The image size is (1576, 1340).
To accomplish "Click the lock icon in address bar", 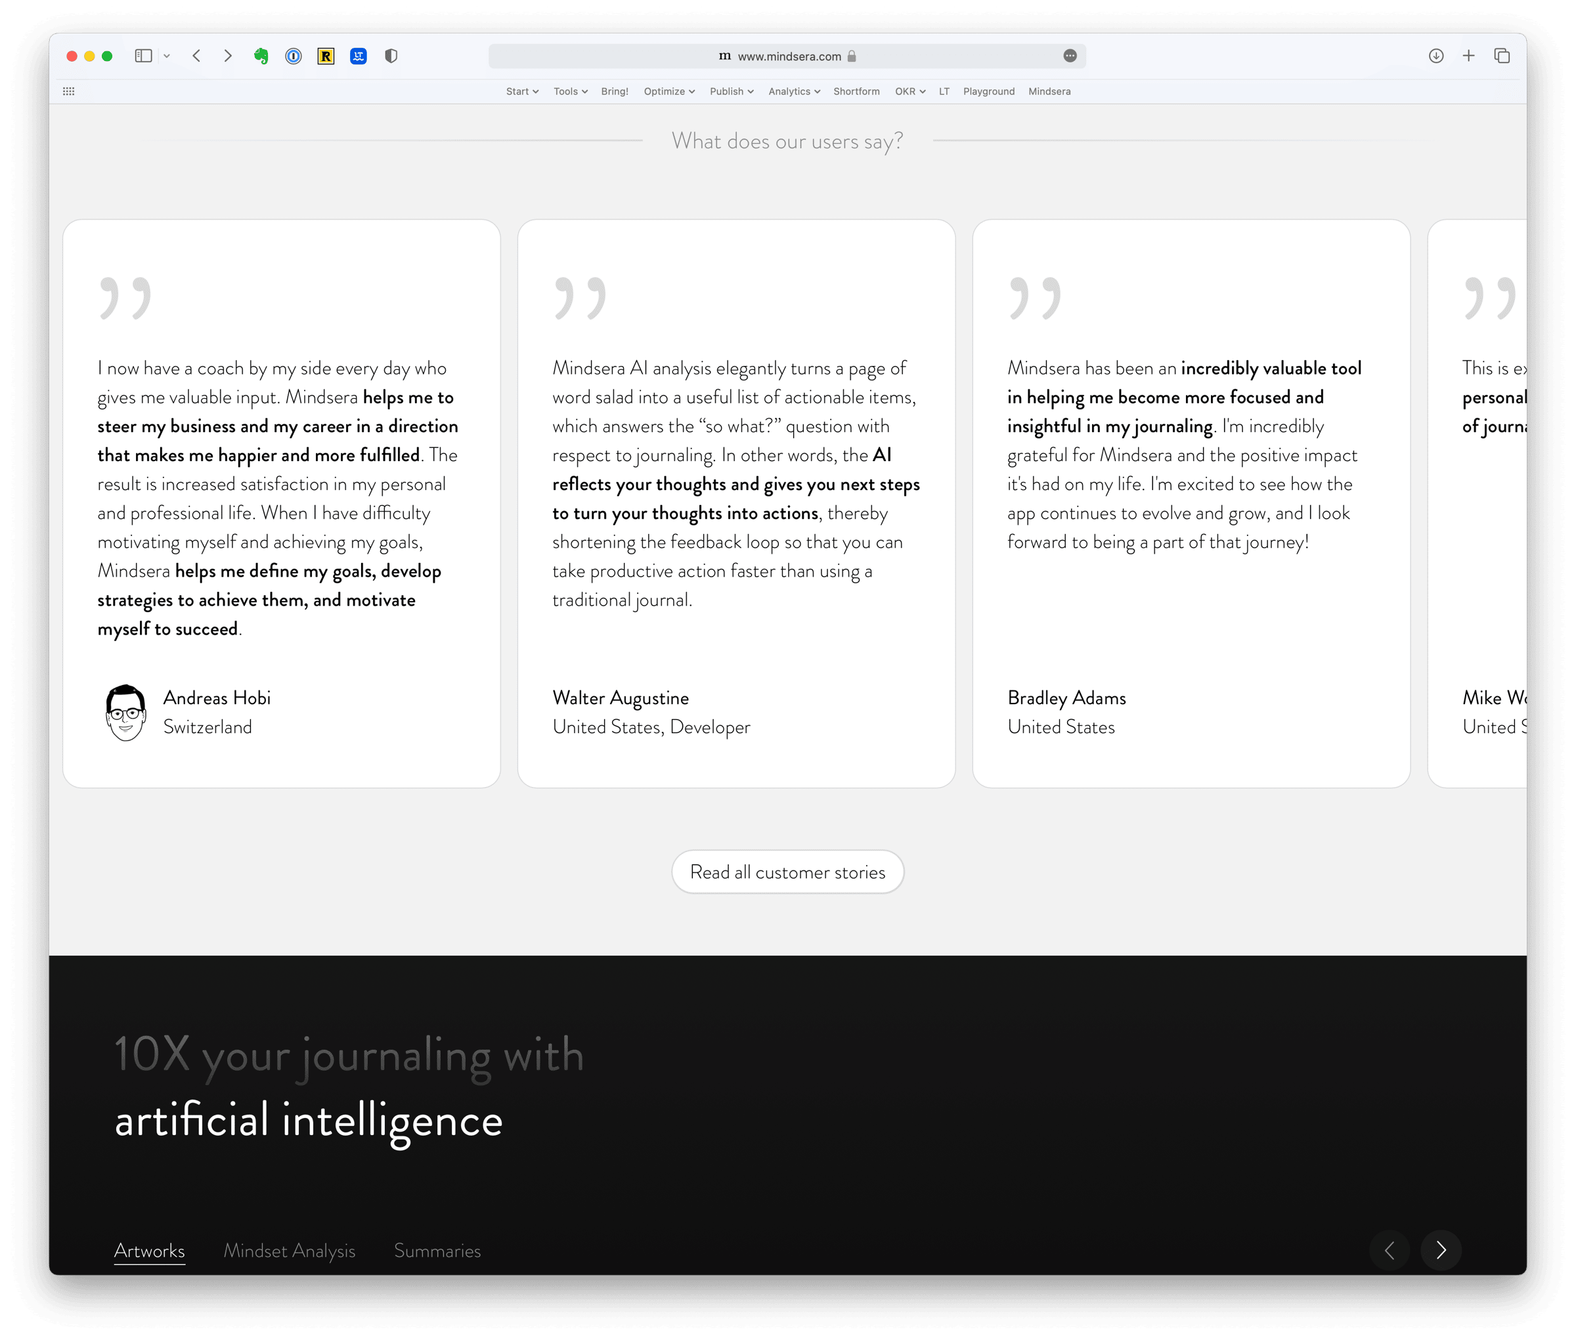I will pos(852,56).
